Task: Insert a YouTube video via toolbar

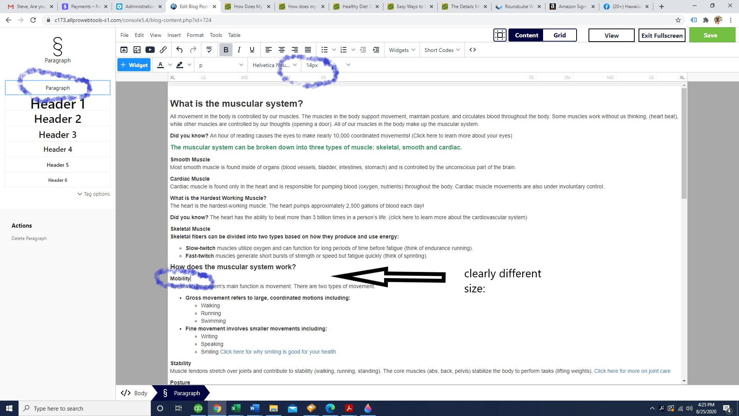Action: 150,50
